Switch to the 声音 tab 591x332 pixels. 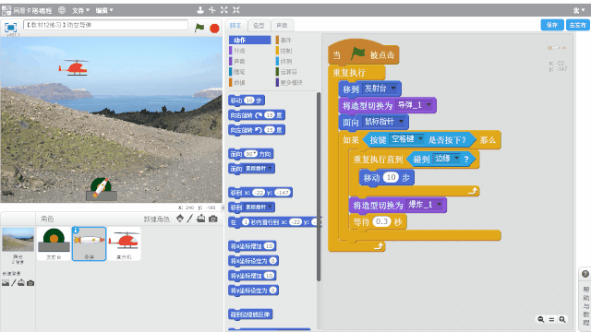coord(282,25)
